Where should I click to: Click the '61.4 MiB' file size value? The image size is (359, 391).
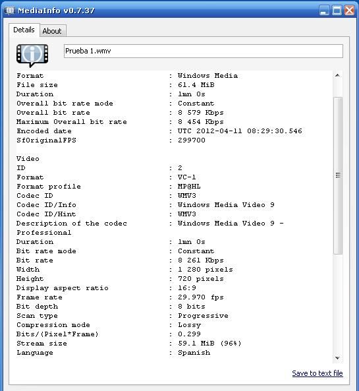[196, 85]
